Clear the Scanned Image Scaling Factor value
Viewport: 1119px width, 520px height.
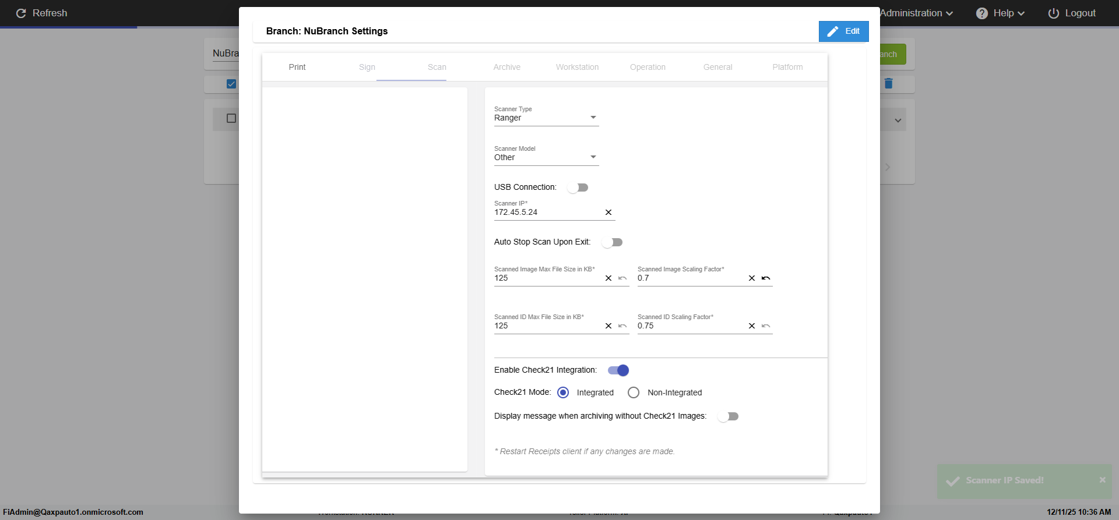752,278
